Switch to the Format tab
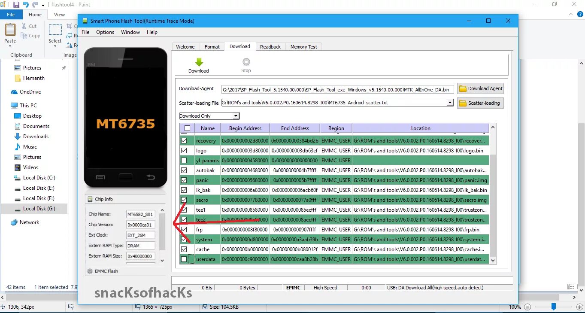The height and width of the screenshot is (313, 585). 212,47
